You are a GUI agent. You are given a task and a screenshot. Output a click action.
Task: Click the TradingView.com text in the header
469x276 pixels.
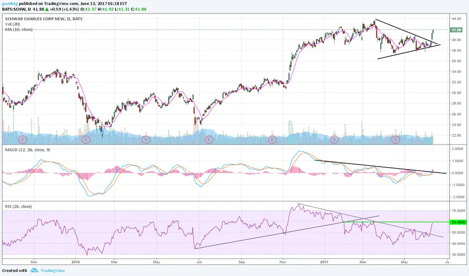[61, 4]
